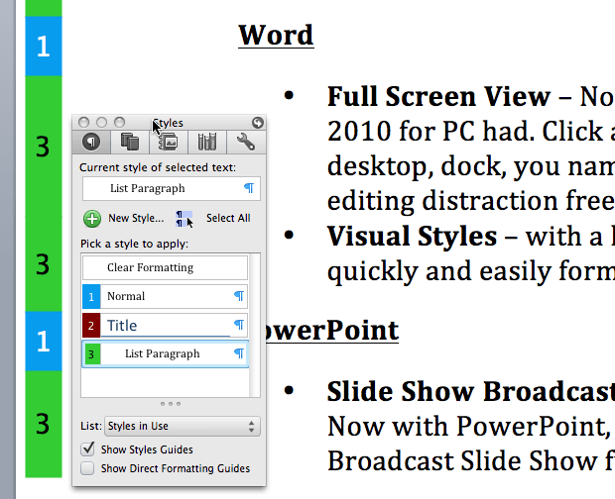The width and height of the screenshot is (615, 499).
Task: Click the Select All paragraph icon
Action: 184,218
